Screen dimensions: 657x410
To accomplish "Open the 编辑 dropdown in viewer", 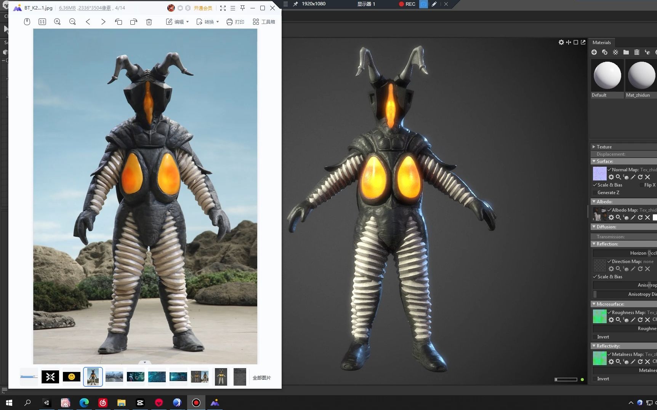I will pos(178,22).
